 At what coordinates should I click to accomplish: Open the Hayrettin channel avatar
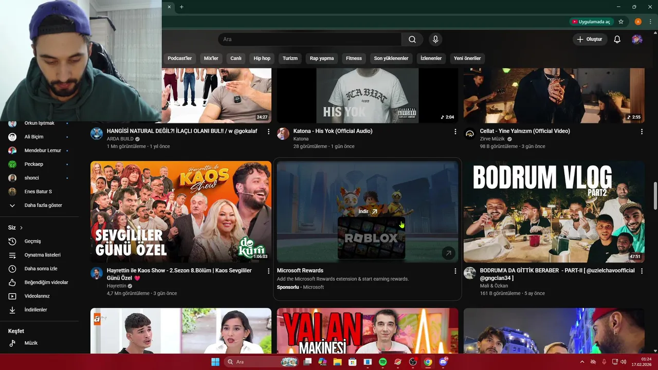pos(97,273)
